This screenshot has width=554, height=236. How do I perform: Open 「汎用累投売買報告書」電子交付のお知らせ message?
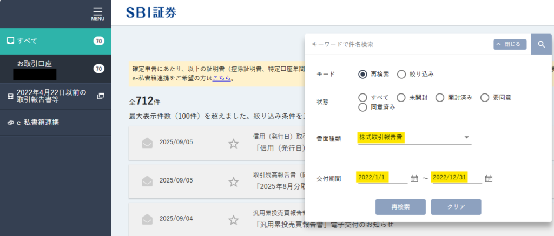324,224
